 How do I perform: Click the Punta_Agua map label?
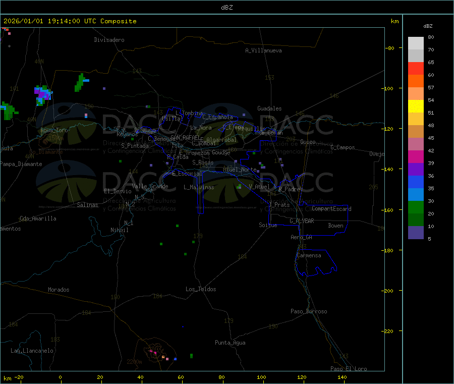click(x=230, y=343)
